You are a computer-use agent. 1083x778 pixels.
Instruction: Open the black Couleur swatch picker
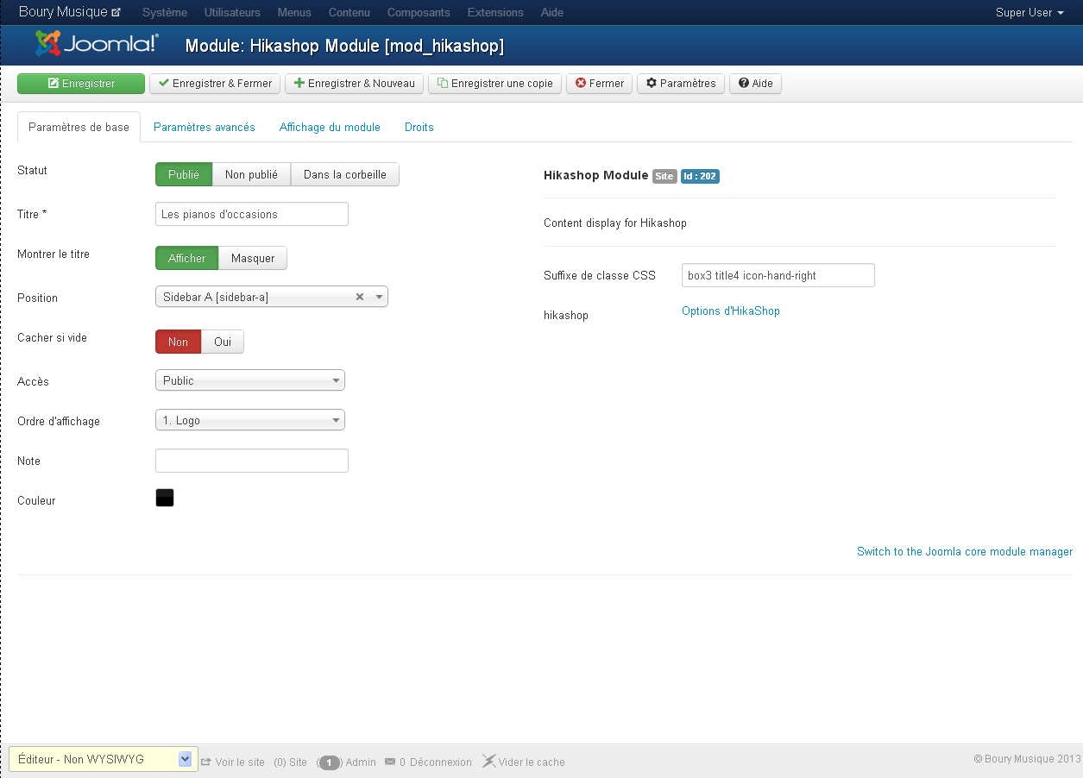[x=165, y=498]
